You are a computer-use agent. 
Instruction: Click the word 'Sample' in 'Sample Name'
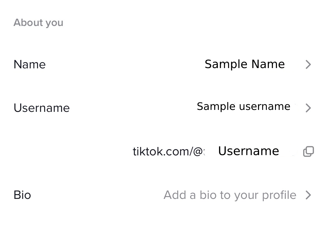(226, 64)
